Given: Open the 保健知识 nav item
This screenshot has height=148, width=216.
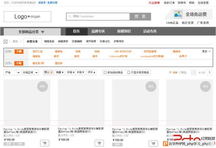Looking at the screenshot, I should pyautogui.click(x=124, y=31).
